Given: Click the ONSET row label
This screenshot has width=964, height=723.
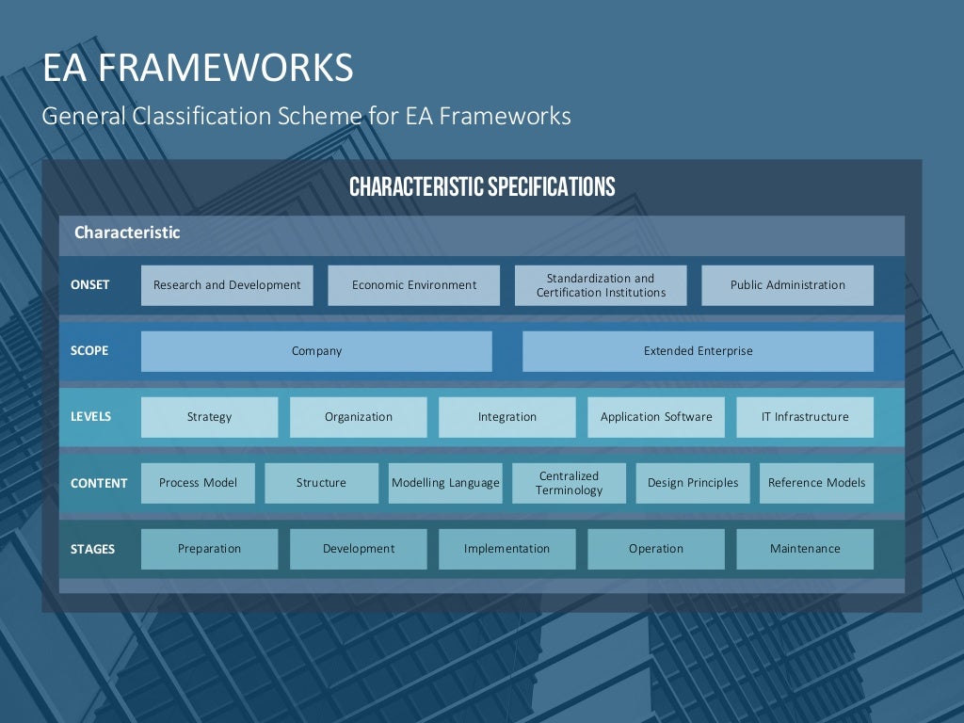Looking at the screenshot, I should point(89,284).
